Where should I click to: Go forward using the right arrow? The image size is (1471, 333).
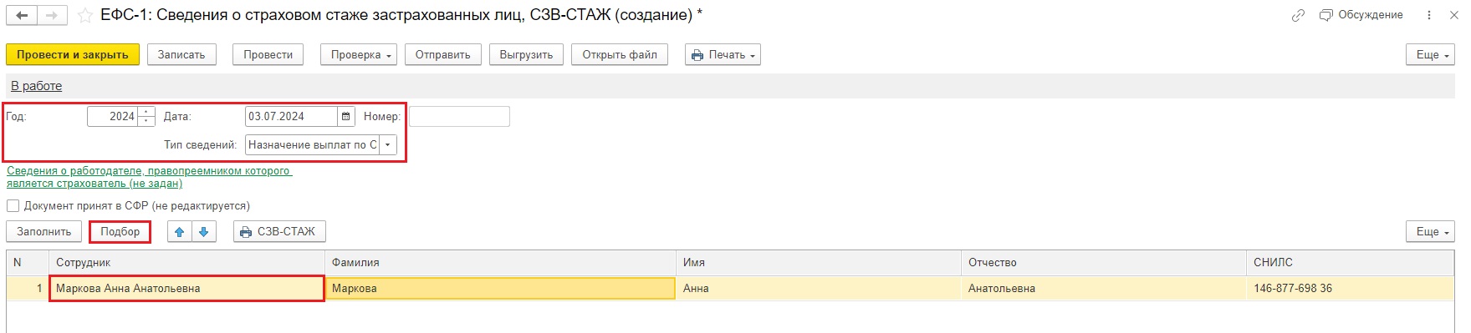pyautogui.click(x=53, y=15)
